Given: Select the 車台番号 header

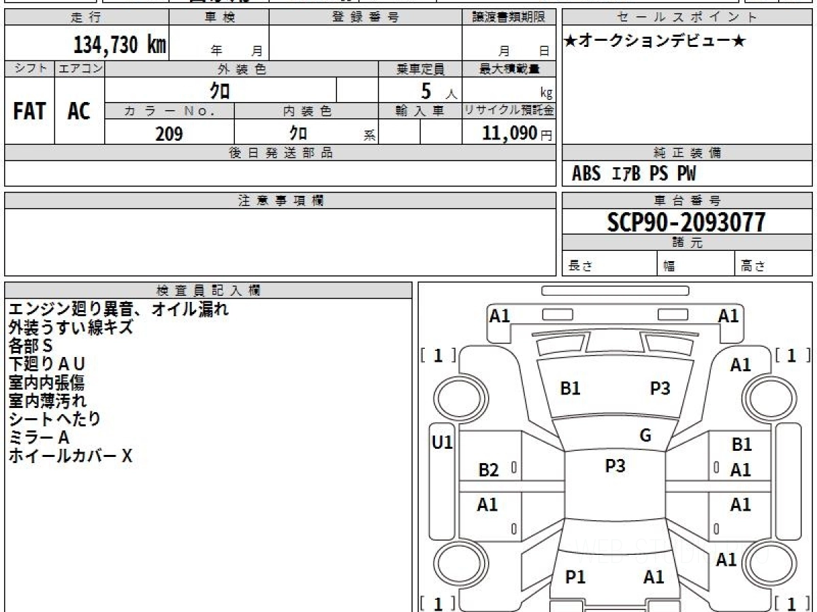Looking at the screenshot, I should 687,201.
